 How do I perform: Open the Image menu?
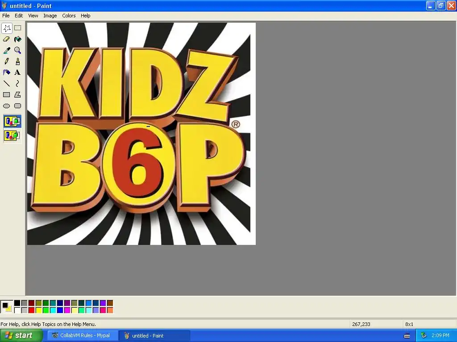click(50, 16)
